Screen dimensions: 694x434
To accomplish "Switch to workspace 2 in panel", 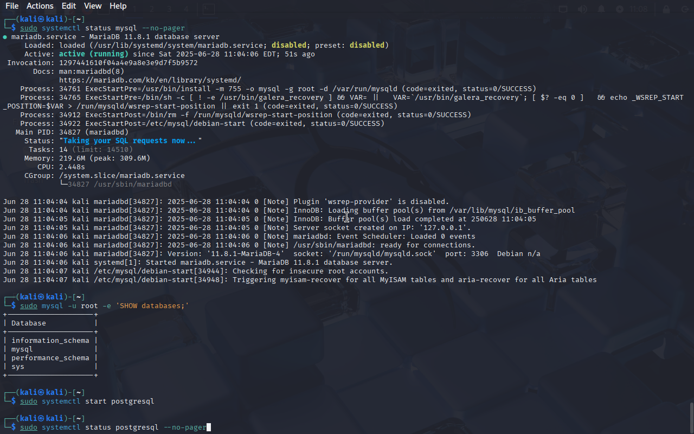I will (152, 9).
